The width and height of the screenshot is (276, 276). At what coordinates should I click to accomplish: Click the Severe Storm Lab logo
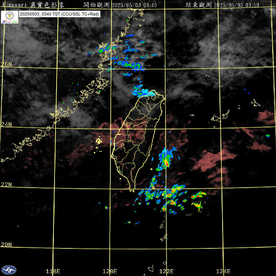(x=10, y=17)
